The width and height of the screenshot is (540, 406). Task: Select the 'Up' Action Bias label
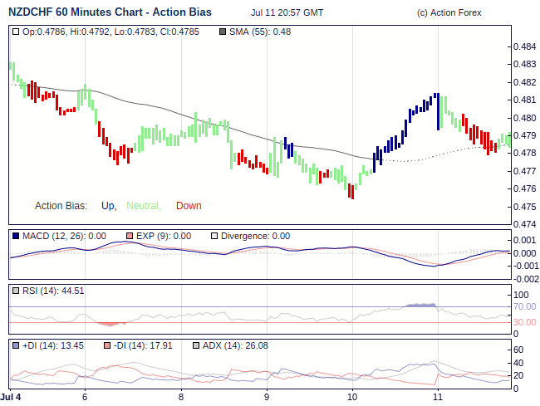tap(108, 206)
